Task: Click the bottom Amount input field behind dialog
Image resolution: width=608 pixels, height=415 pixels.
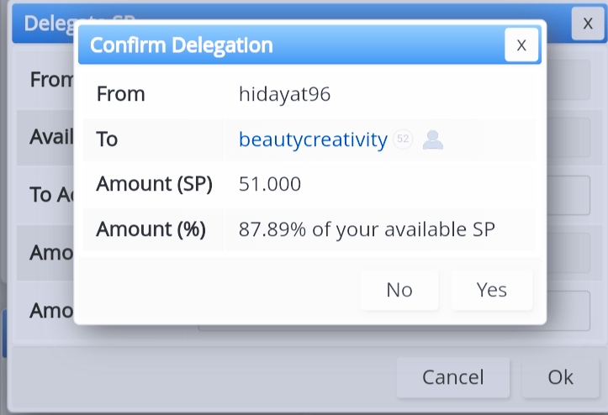Action: pos(568,311)
